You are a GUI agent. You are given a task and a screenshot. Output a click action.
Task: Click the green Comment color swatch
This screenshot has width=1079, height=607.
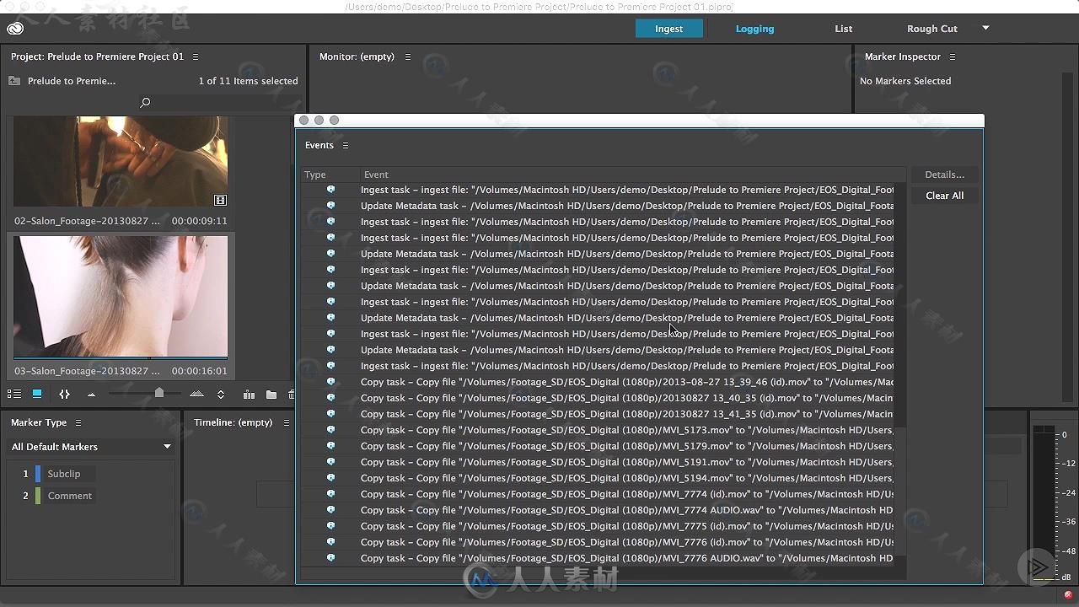tap(38, 496)
